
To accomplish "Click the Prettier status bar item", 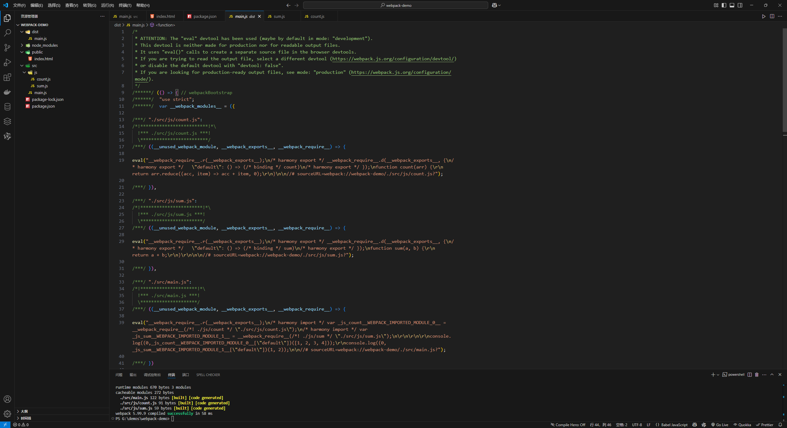I will point(765,425).
